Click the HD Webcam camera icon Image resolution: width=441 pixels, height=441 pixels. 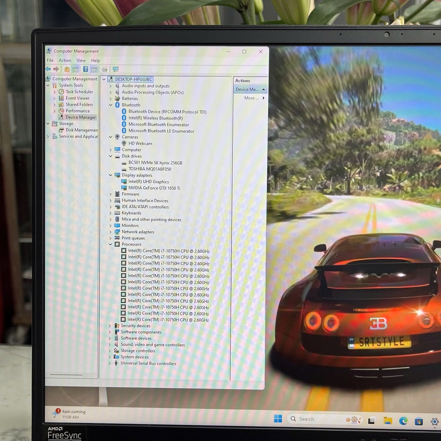[124, 143]
